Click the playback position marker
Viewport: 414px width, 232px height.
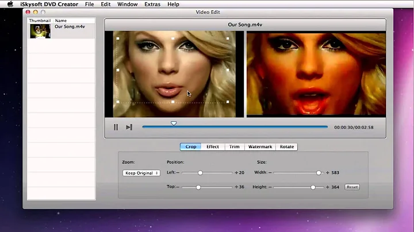point(174,123)
